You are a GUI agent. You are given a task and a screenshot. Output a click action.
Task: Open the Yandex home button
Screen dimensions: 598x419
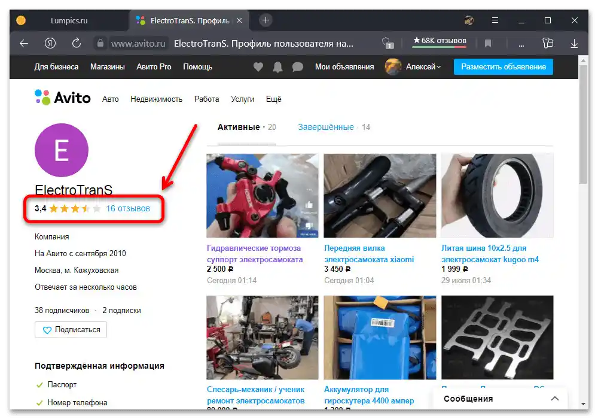point(50,44)
